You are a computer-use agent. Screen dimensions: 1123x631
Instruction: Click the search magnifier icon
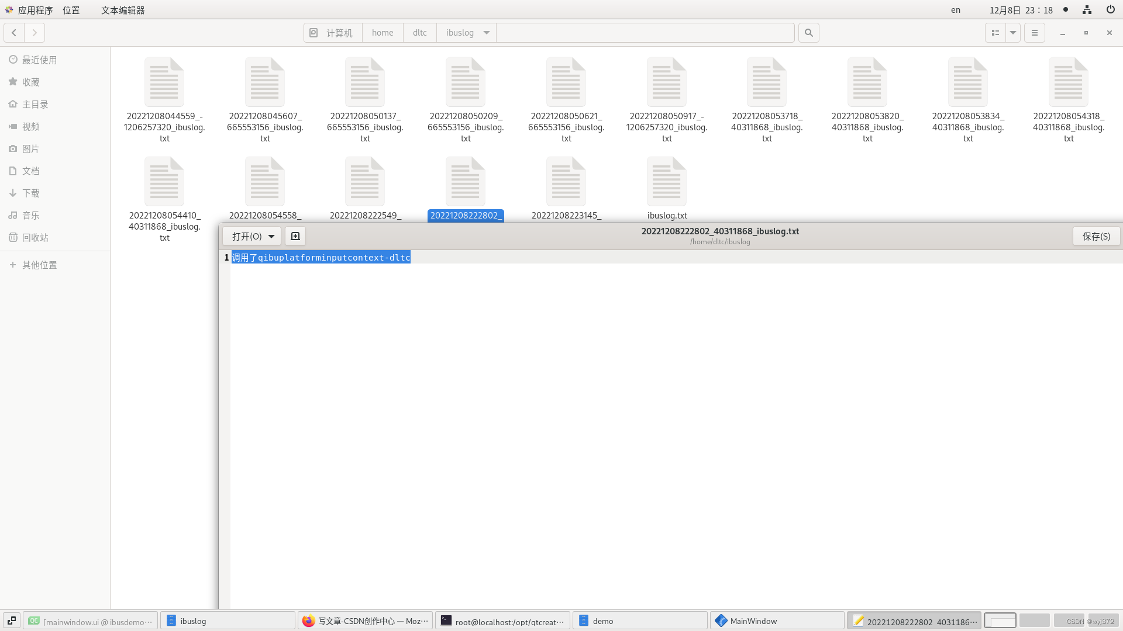808,33
